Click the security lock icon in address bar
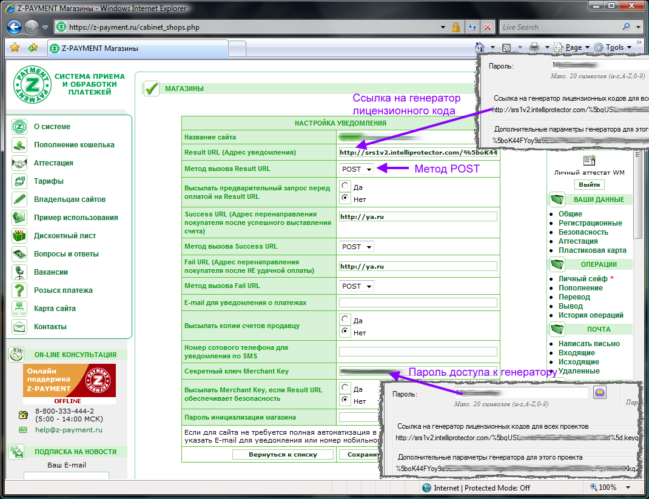 pyautogui.click(x=456, y=27)
